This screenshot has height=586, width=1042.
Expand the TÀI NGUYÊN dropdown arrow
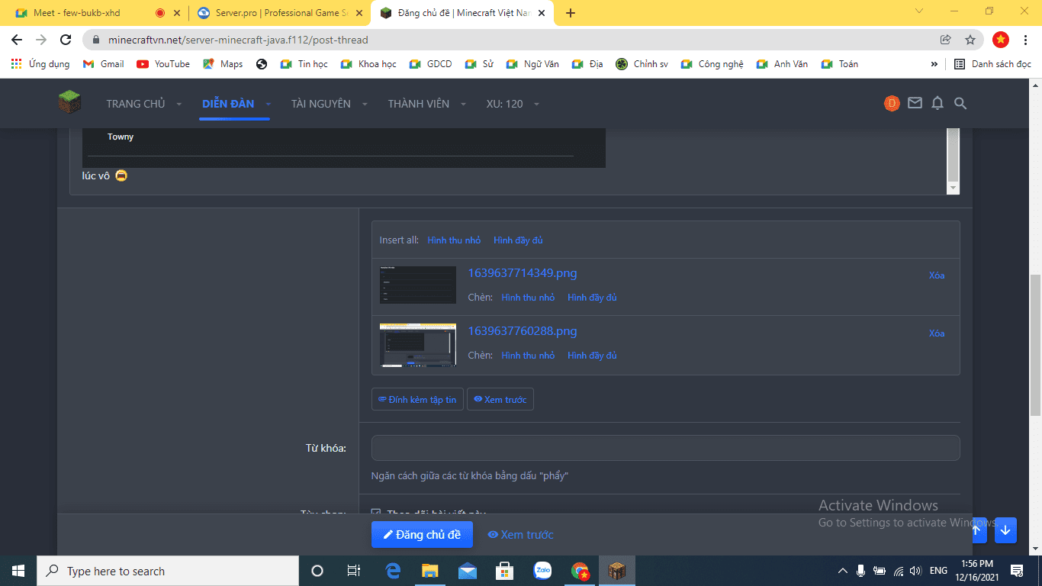coord(365,104)
